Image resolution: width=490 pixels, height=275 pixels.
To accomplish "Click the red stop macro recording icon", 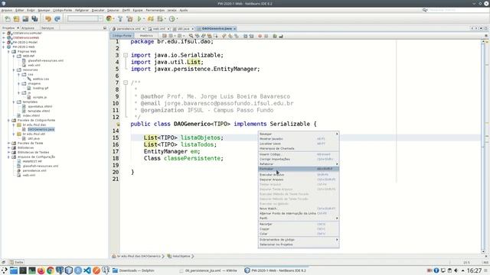I will [x=260, y=36].
